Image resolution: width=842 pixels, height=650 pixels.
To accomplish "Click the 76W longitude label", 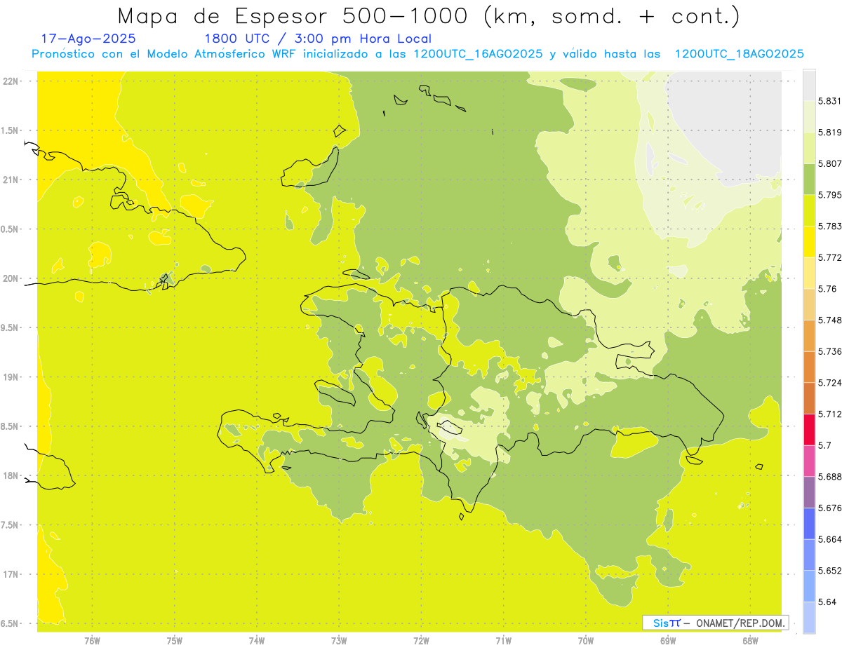I will point(92,640).
